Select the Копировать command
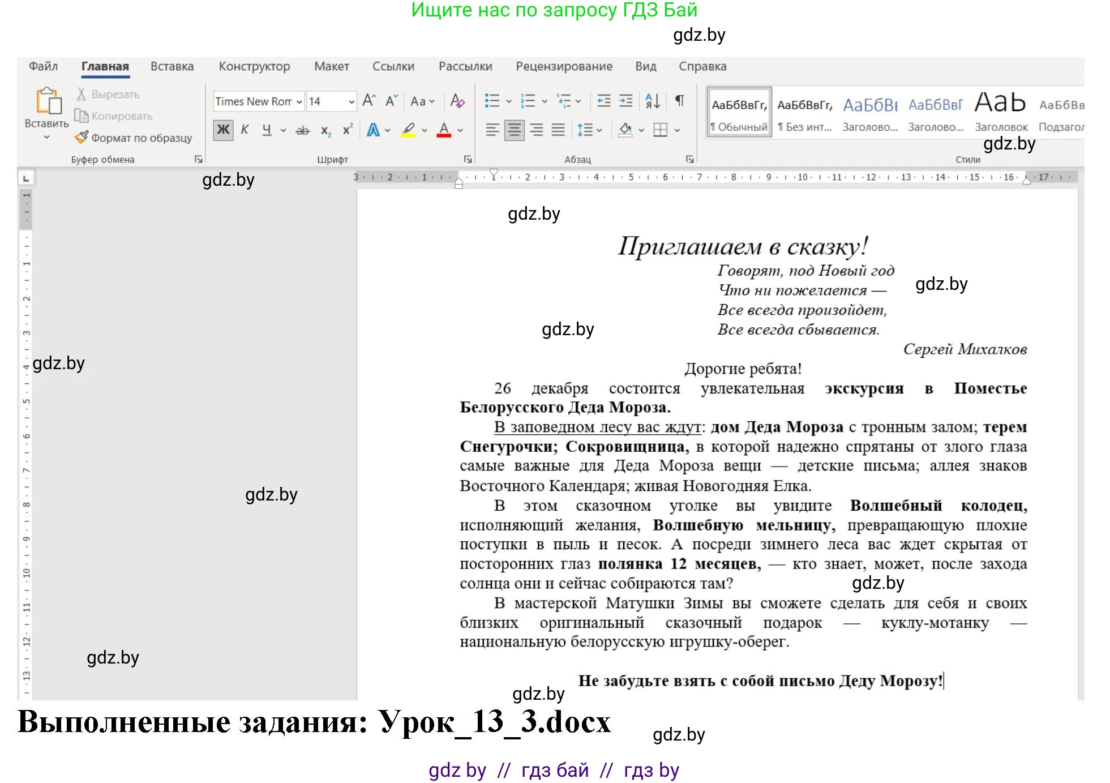 click(121, 115)
